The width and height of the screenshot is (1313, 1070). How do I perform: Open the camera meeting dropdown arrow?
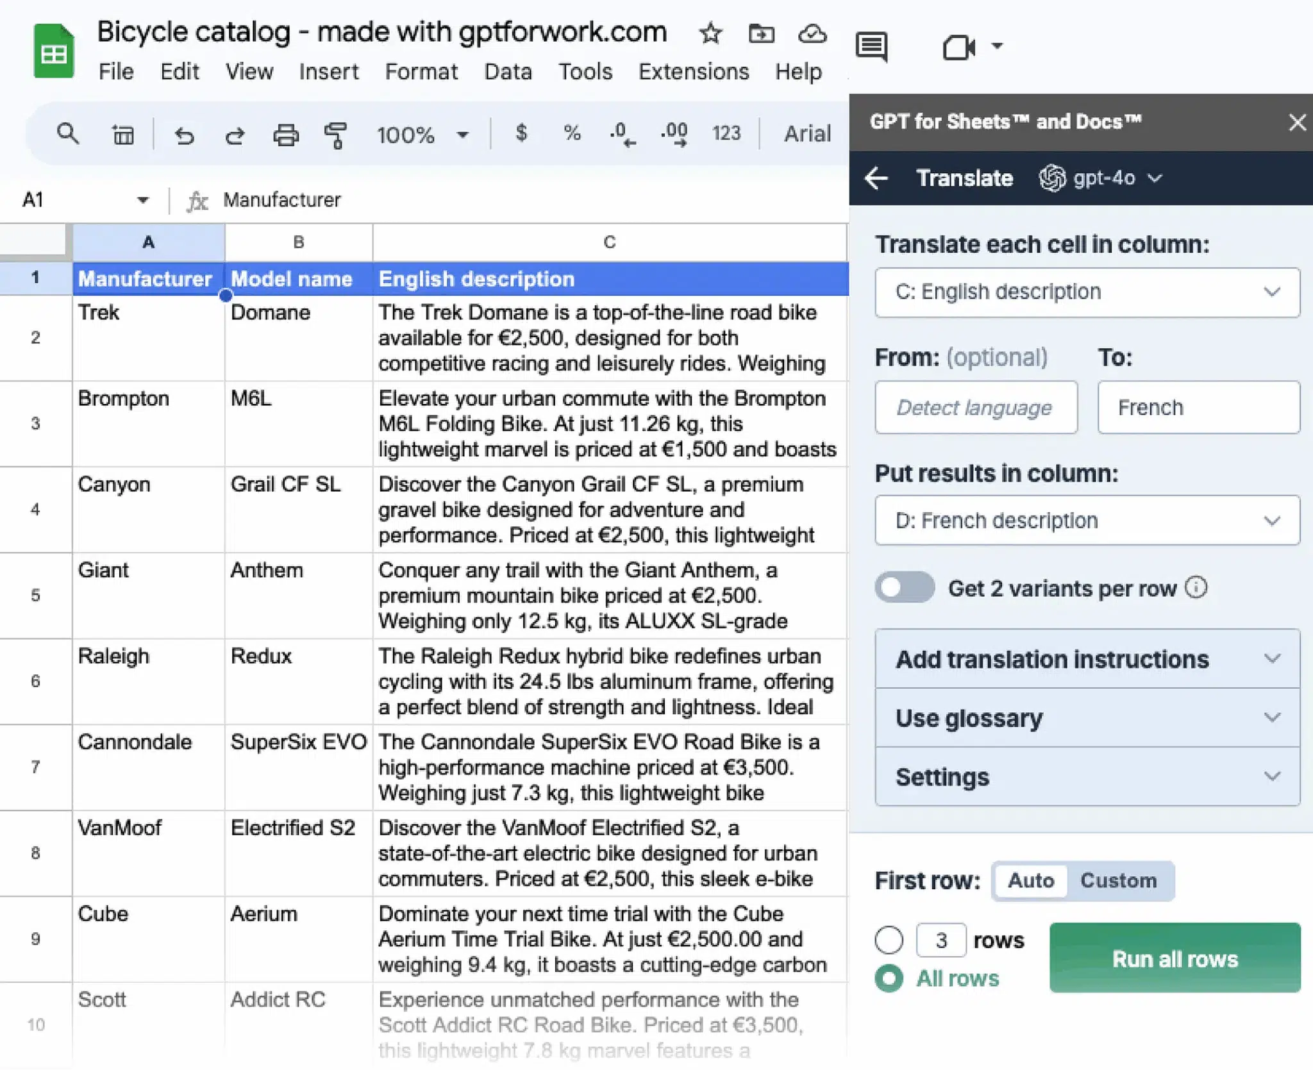pos(997,46)
